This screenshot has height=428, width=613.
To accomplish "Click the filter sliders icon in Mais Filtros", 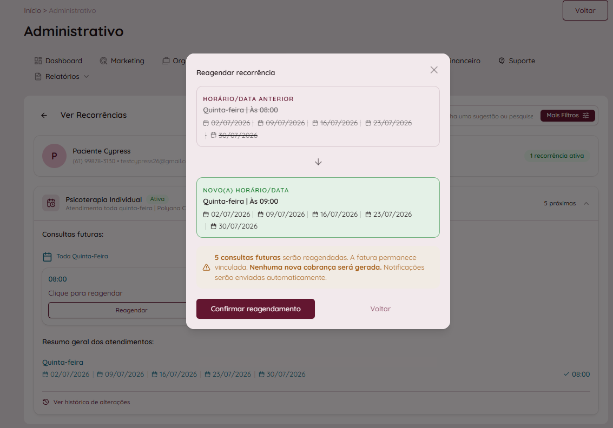I will (585, 116).
